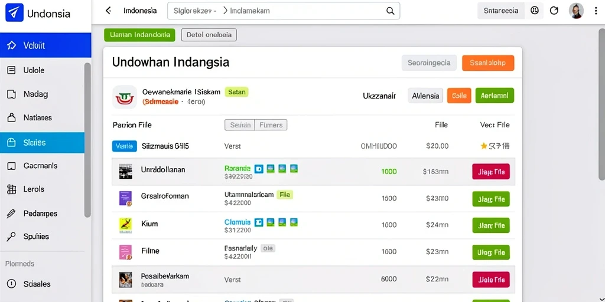Screen dimensions: 605x302
Task: Click Jlap File button for Grsalrofoman
Action: tap(491, 199)
